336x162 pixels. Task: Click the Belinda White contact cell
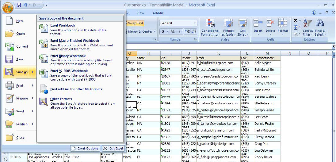click(x=267, y=70)
